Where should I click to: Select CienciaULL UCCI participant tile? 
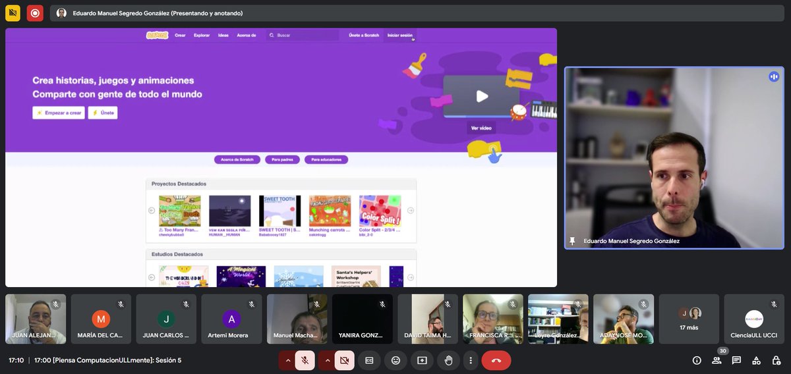(x=754, y=319)
